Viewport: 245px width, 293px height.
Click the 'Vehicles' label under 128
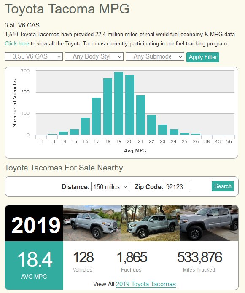click(82, 270)
